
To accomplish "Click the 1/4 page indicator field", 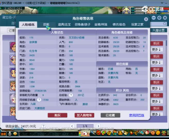I will pos(85,126).
